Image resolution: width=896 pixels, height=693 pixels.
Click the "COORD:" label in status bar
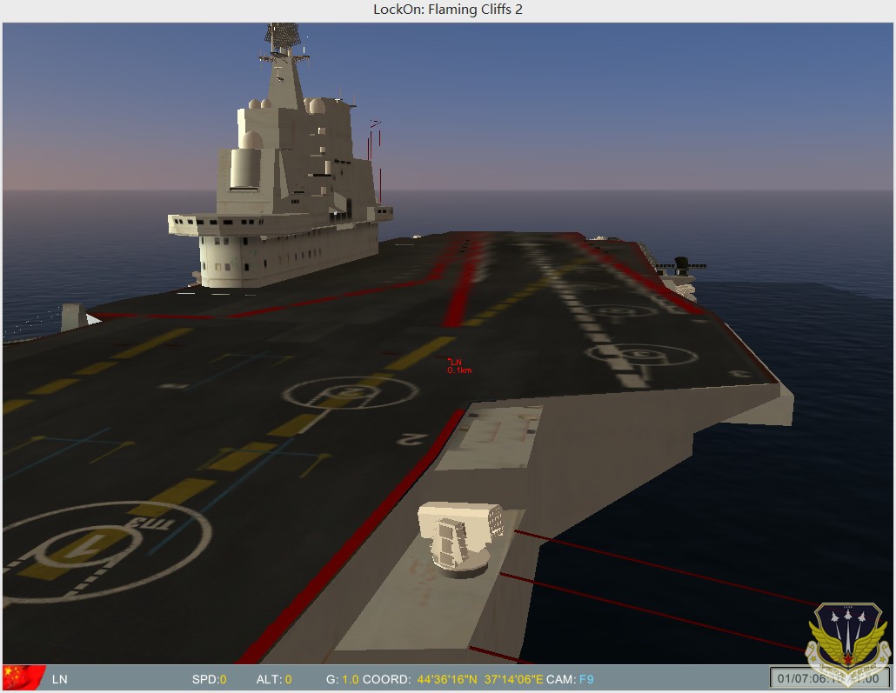point(387,679)
